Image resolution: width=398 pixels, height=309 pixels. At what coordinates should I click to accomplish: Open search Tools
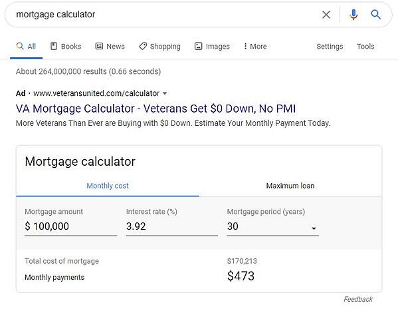pyautogui.click(x=365, y=47)
